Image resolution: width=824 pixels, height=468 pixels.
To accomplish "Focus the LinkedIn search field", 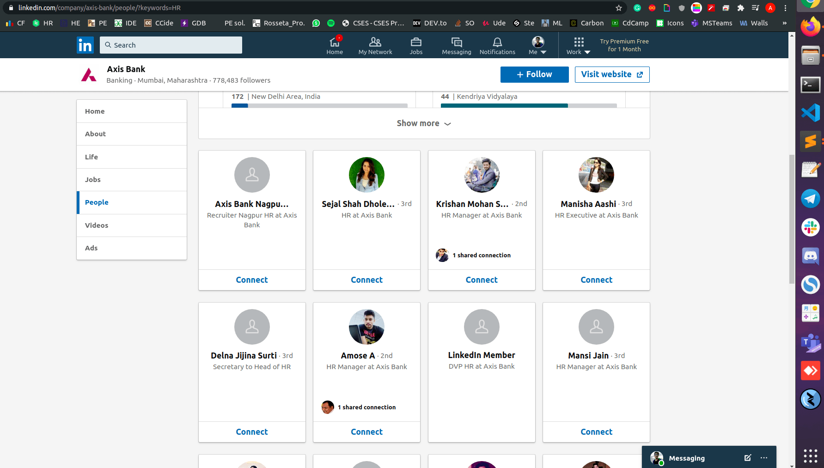I will [x=171, y=45].
